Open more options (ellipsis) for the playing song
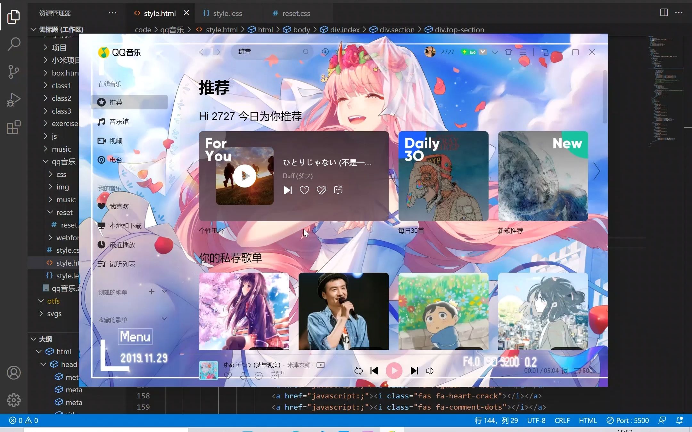The width and height of the screenshot is (692, 432). pos(259,376)
